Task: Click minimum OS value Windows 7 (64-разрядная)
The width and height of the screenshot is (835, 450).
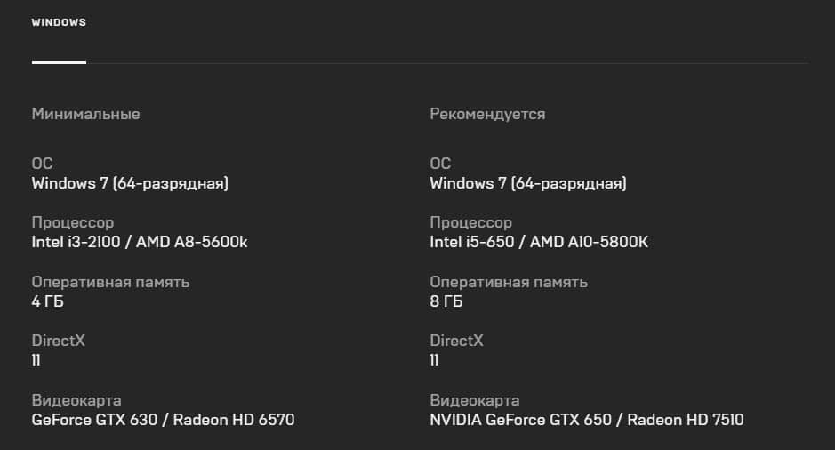Action: (x=130, y=183)
